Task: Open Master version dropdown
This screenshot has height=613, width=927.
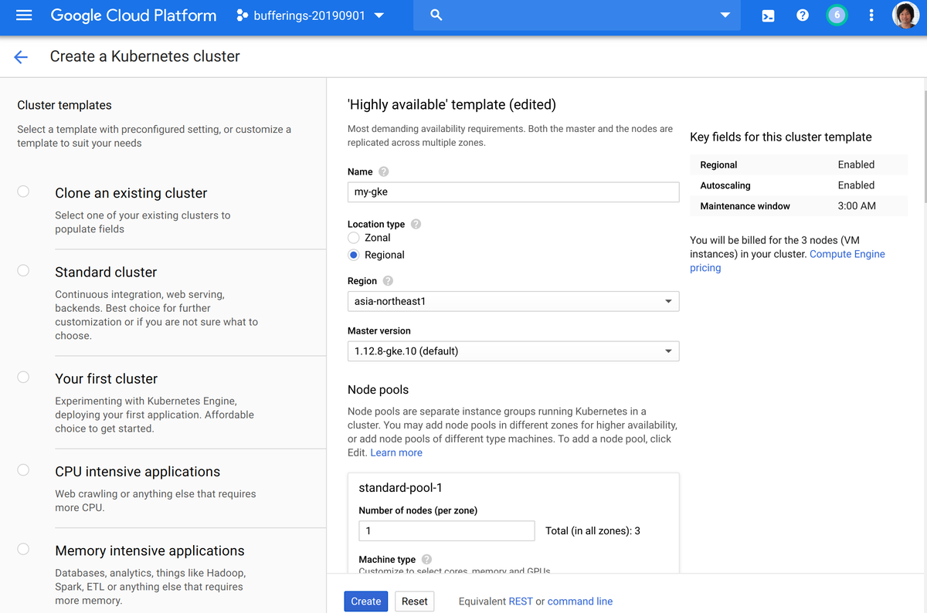Action: click(514, 351)
